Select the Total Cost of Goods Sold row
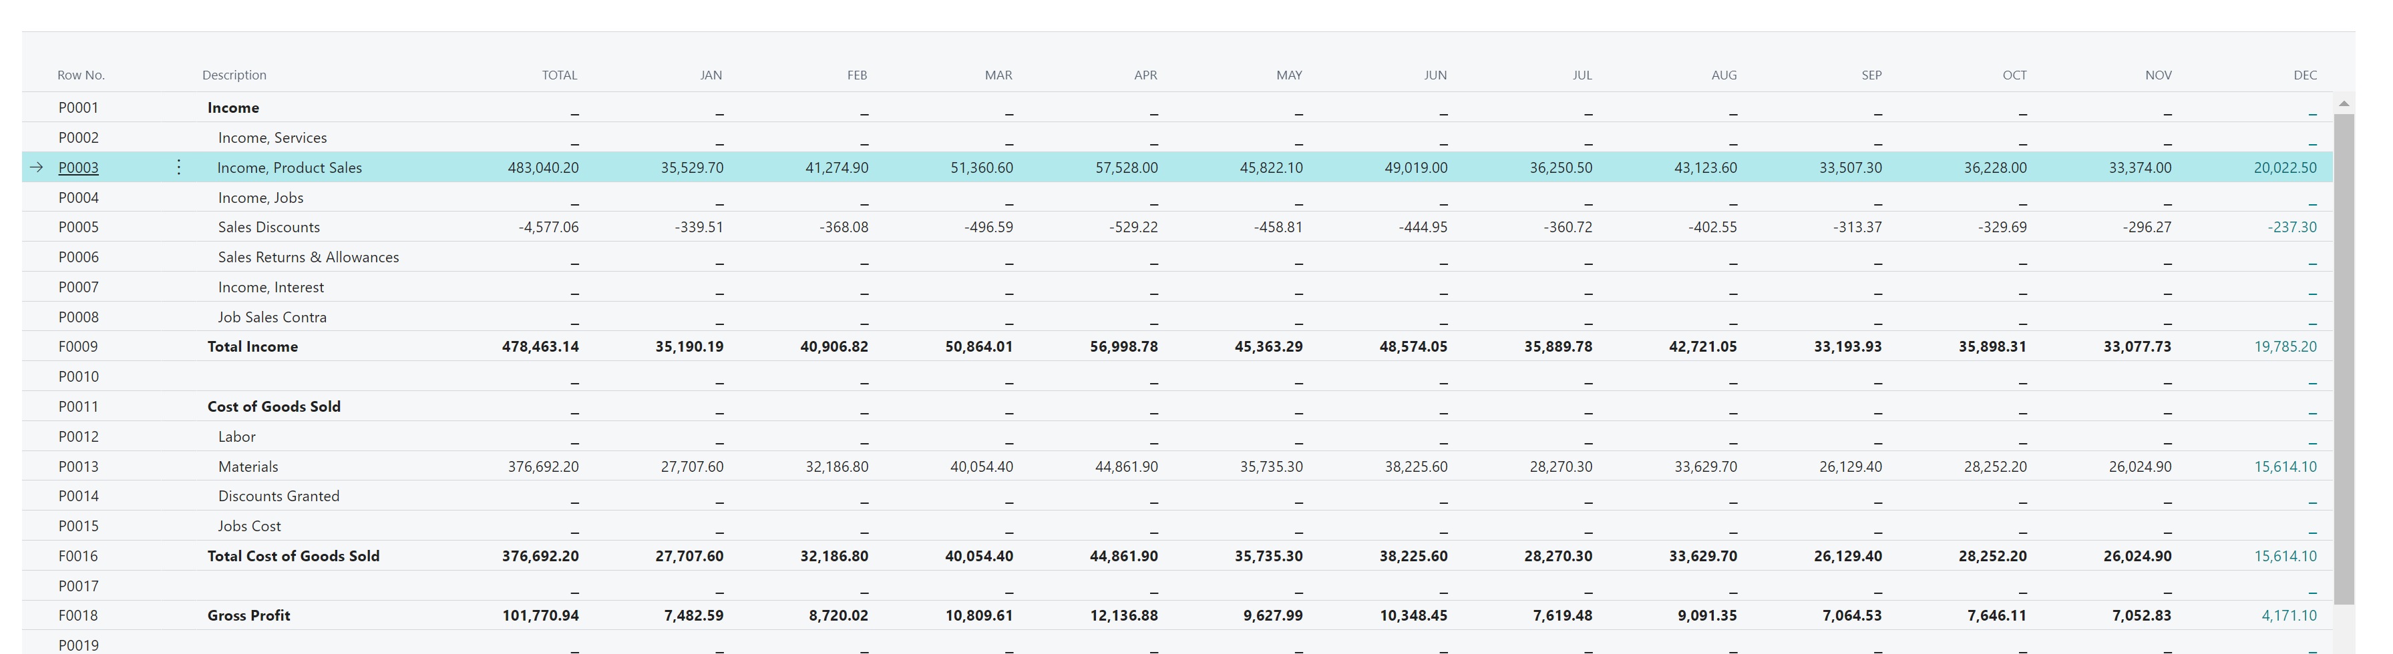Viewport: 2393px width, 654px height. pyautogui.click(x=294, y=556)
